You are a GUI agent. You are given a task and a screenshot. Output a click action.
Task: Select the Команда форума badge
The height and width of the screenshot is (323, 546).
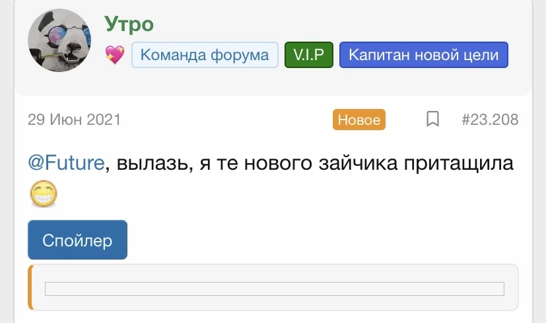pos(205,55)
